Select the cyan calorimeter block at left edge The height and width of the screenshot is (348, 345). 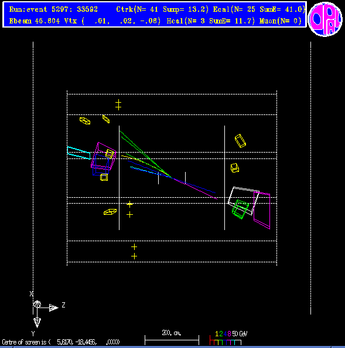coord(78,153)
